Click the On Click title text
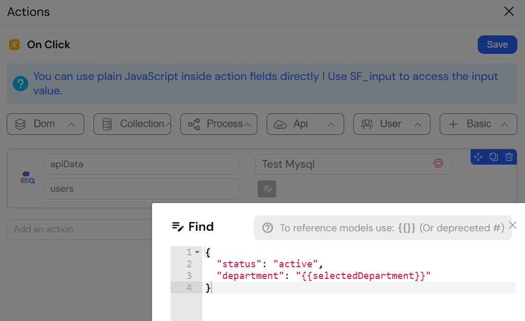 pos(49,45)
